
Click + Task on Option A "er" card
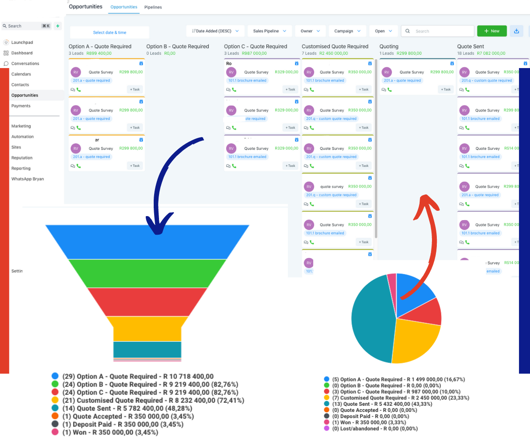(135, 166)
